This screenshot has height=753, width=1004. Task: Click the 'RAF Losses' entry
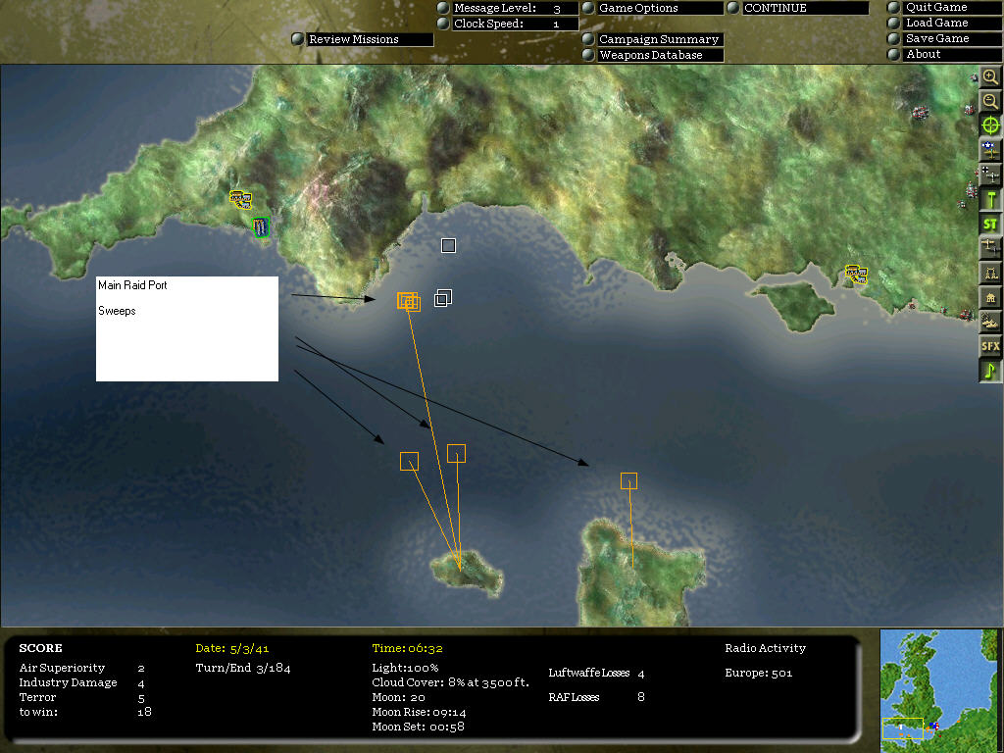click(596, 697)
